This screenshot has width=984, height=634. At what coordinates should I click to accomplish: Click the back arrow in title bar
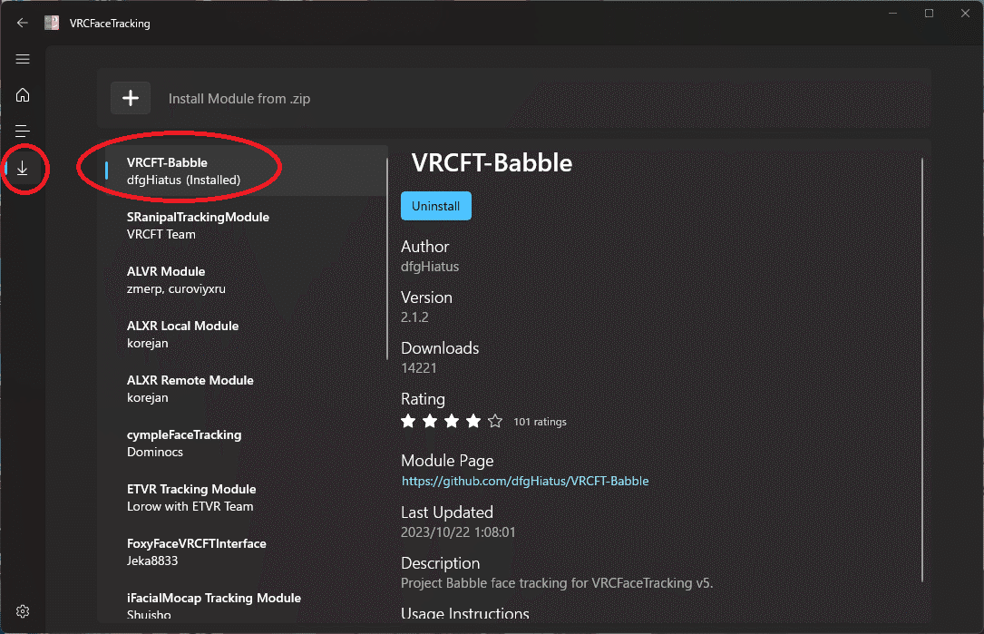[x=23, y=24]
